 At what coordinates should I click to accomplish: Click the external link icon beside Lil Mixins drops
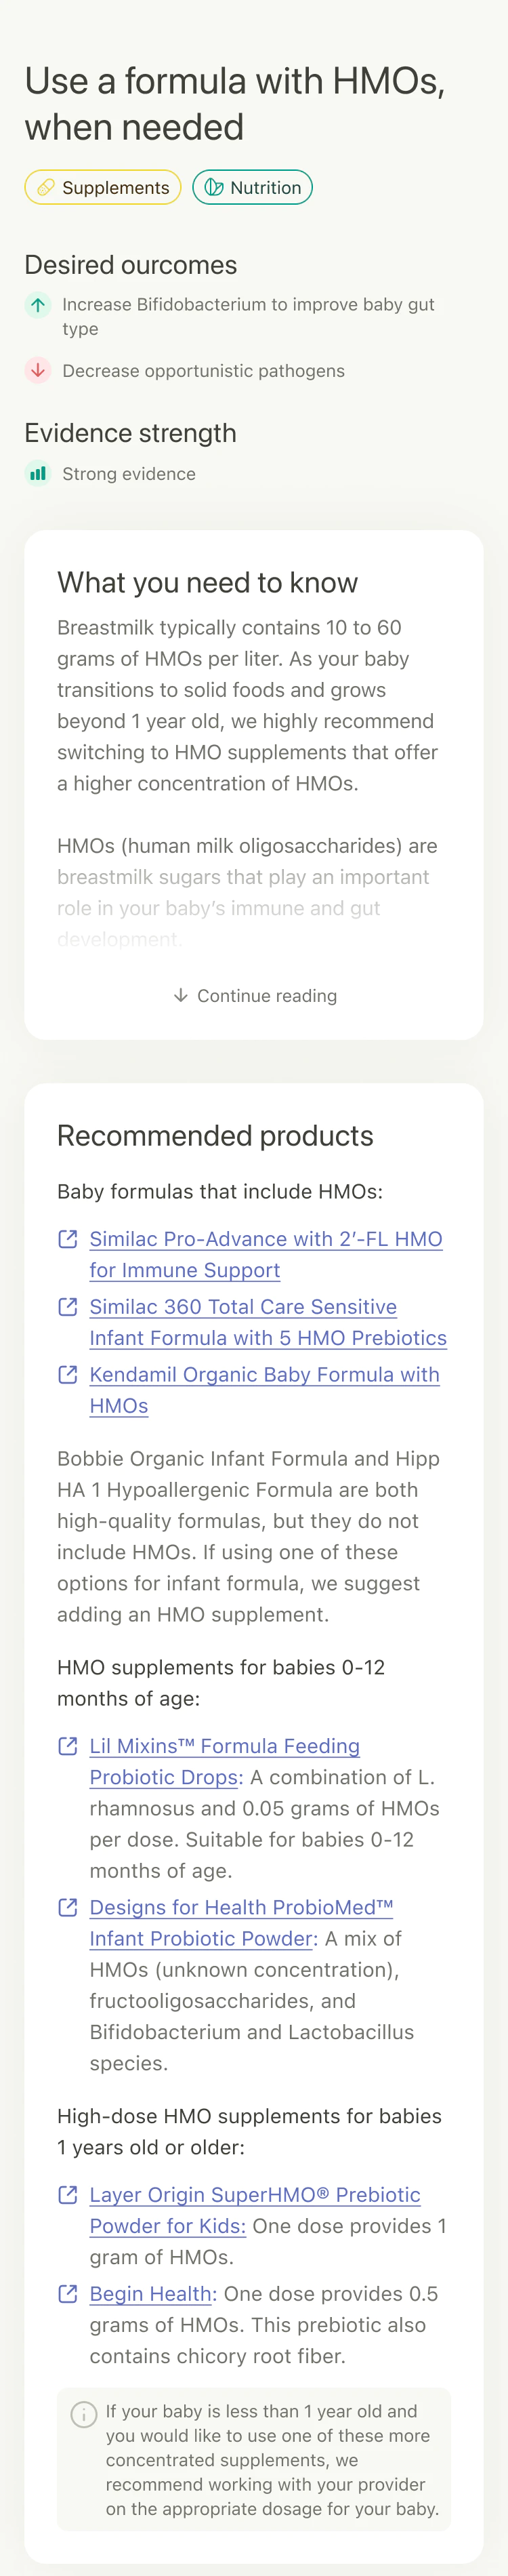[67, 1746]
